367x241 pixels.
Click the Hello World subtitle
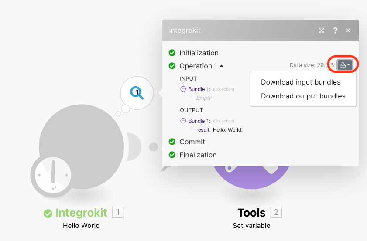tap(82, 226)
